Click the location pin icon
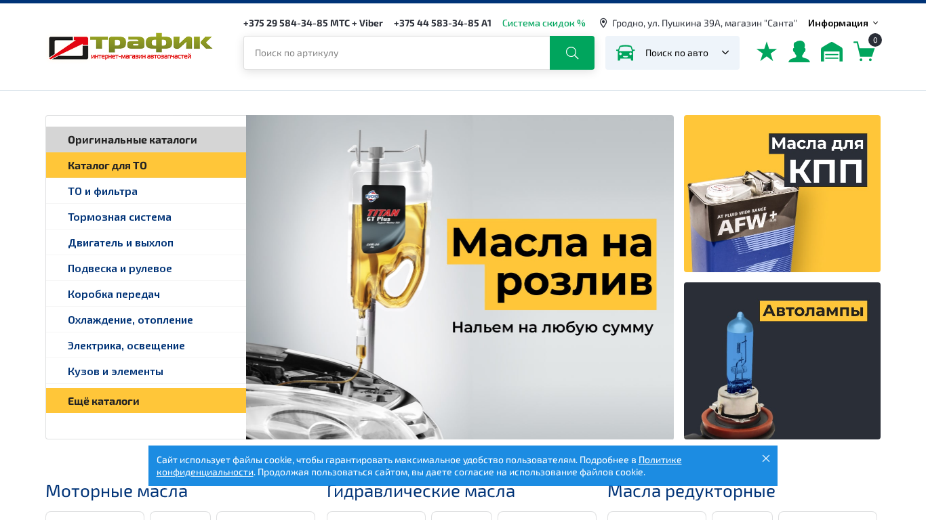The height and width of the screenshot is (520, 926). tap(603, 23)
